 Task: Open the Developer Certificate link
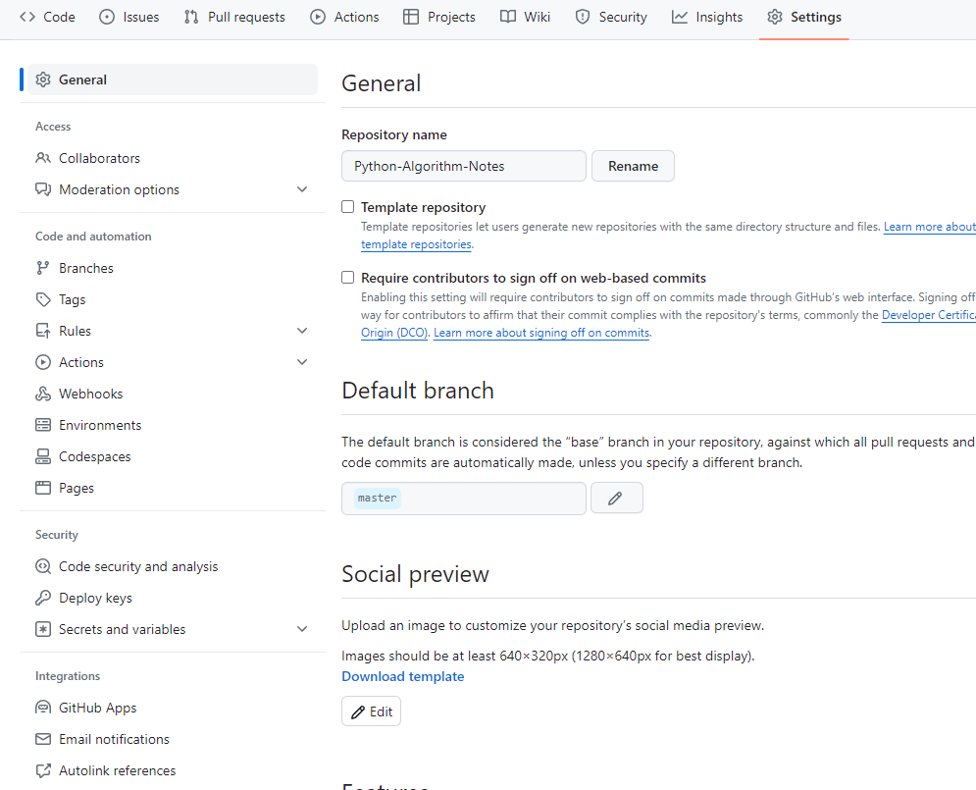tap(929, 315)
